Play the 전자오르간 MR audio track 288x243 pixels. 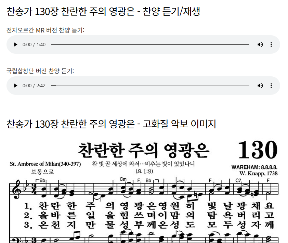(x=16, y=44)
